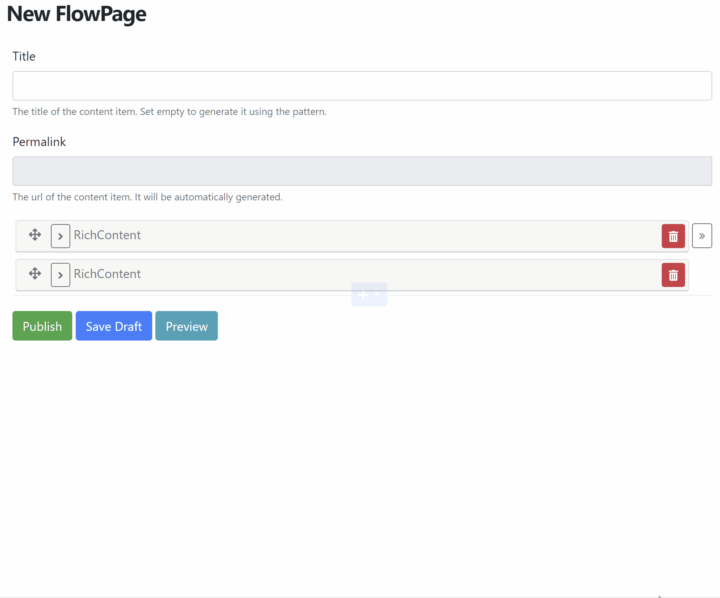720x598 pixels.
Task: Click the chevron icon on the first RichContent widget
Action: coord(60,236)
